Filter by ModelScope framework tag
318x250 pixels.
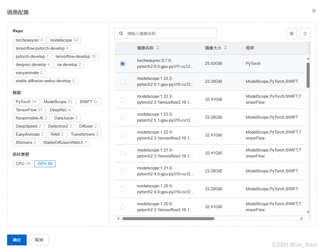click(x=58, y=102)
